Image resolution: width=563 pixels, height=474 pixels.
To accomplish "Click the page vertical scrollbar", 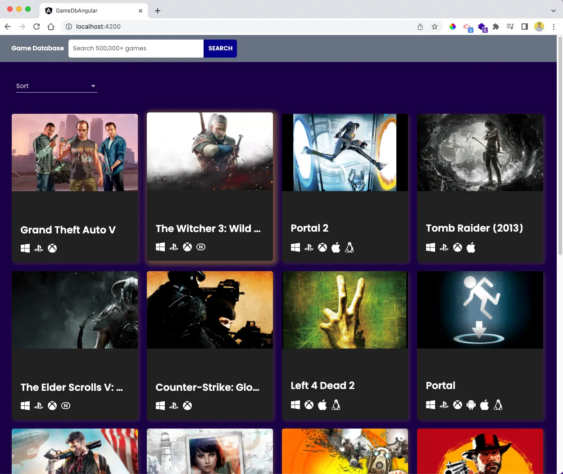I will (x=560, y=145).
